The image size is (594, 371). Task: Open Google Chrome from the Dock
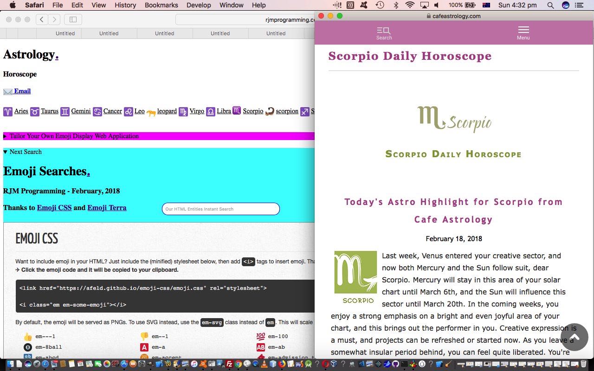tap(238, 365)
